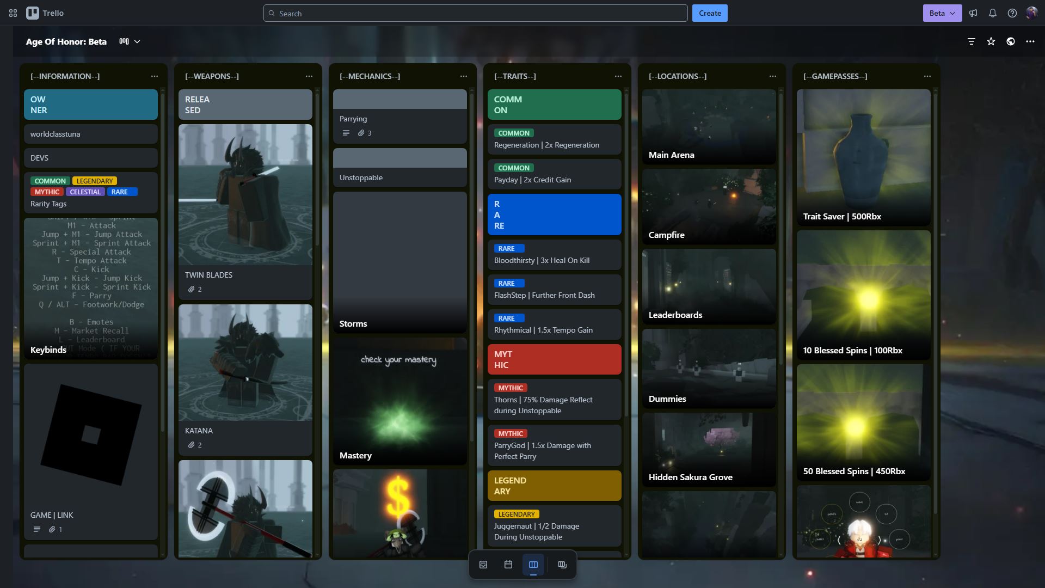Viewport: 1045px width, 588px height.
Task: Open the Parrying card
Action: point(400,117)
